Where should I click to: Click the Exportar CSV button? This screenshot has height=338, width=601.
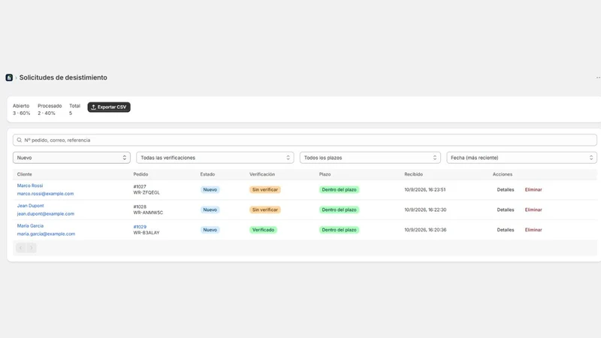[x=109, y=107]
